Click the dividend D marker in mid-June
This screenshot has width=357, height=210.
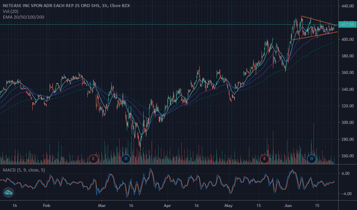pos(311,159)
